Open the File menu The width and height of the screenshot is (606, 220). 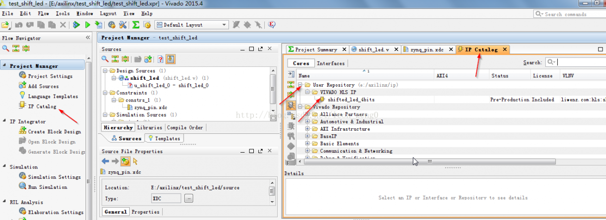click(8, 13)
